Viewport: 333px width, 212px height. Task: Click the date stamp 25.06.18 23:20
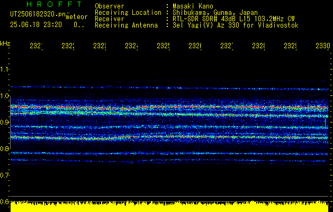point(36,25)
